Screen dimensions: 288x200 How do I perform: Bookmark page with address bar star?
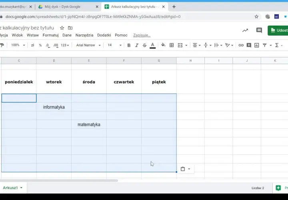tap(256, 17)
